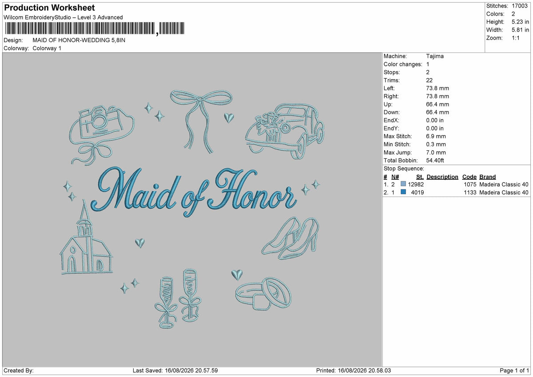Click the 'Page 1 of 1' indicator
This screenshot has width=533, height=377.
(514, 370)
